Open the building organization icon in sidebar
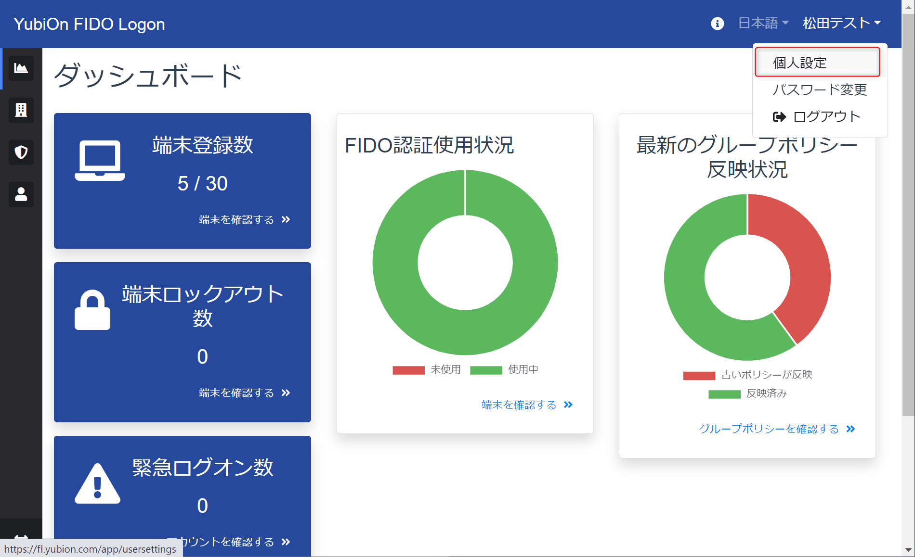915x557 pixels. (x=21, y=110)
